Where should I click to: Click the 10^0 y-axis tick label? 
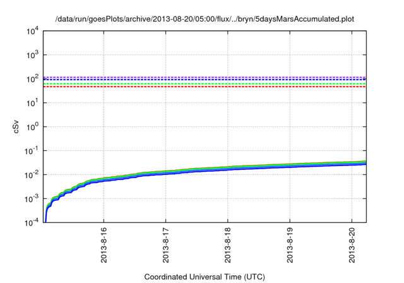32,127
